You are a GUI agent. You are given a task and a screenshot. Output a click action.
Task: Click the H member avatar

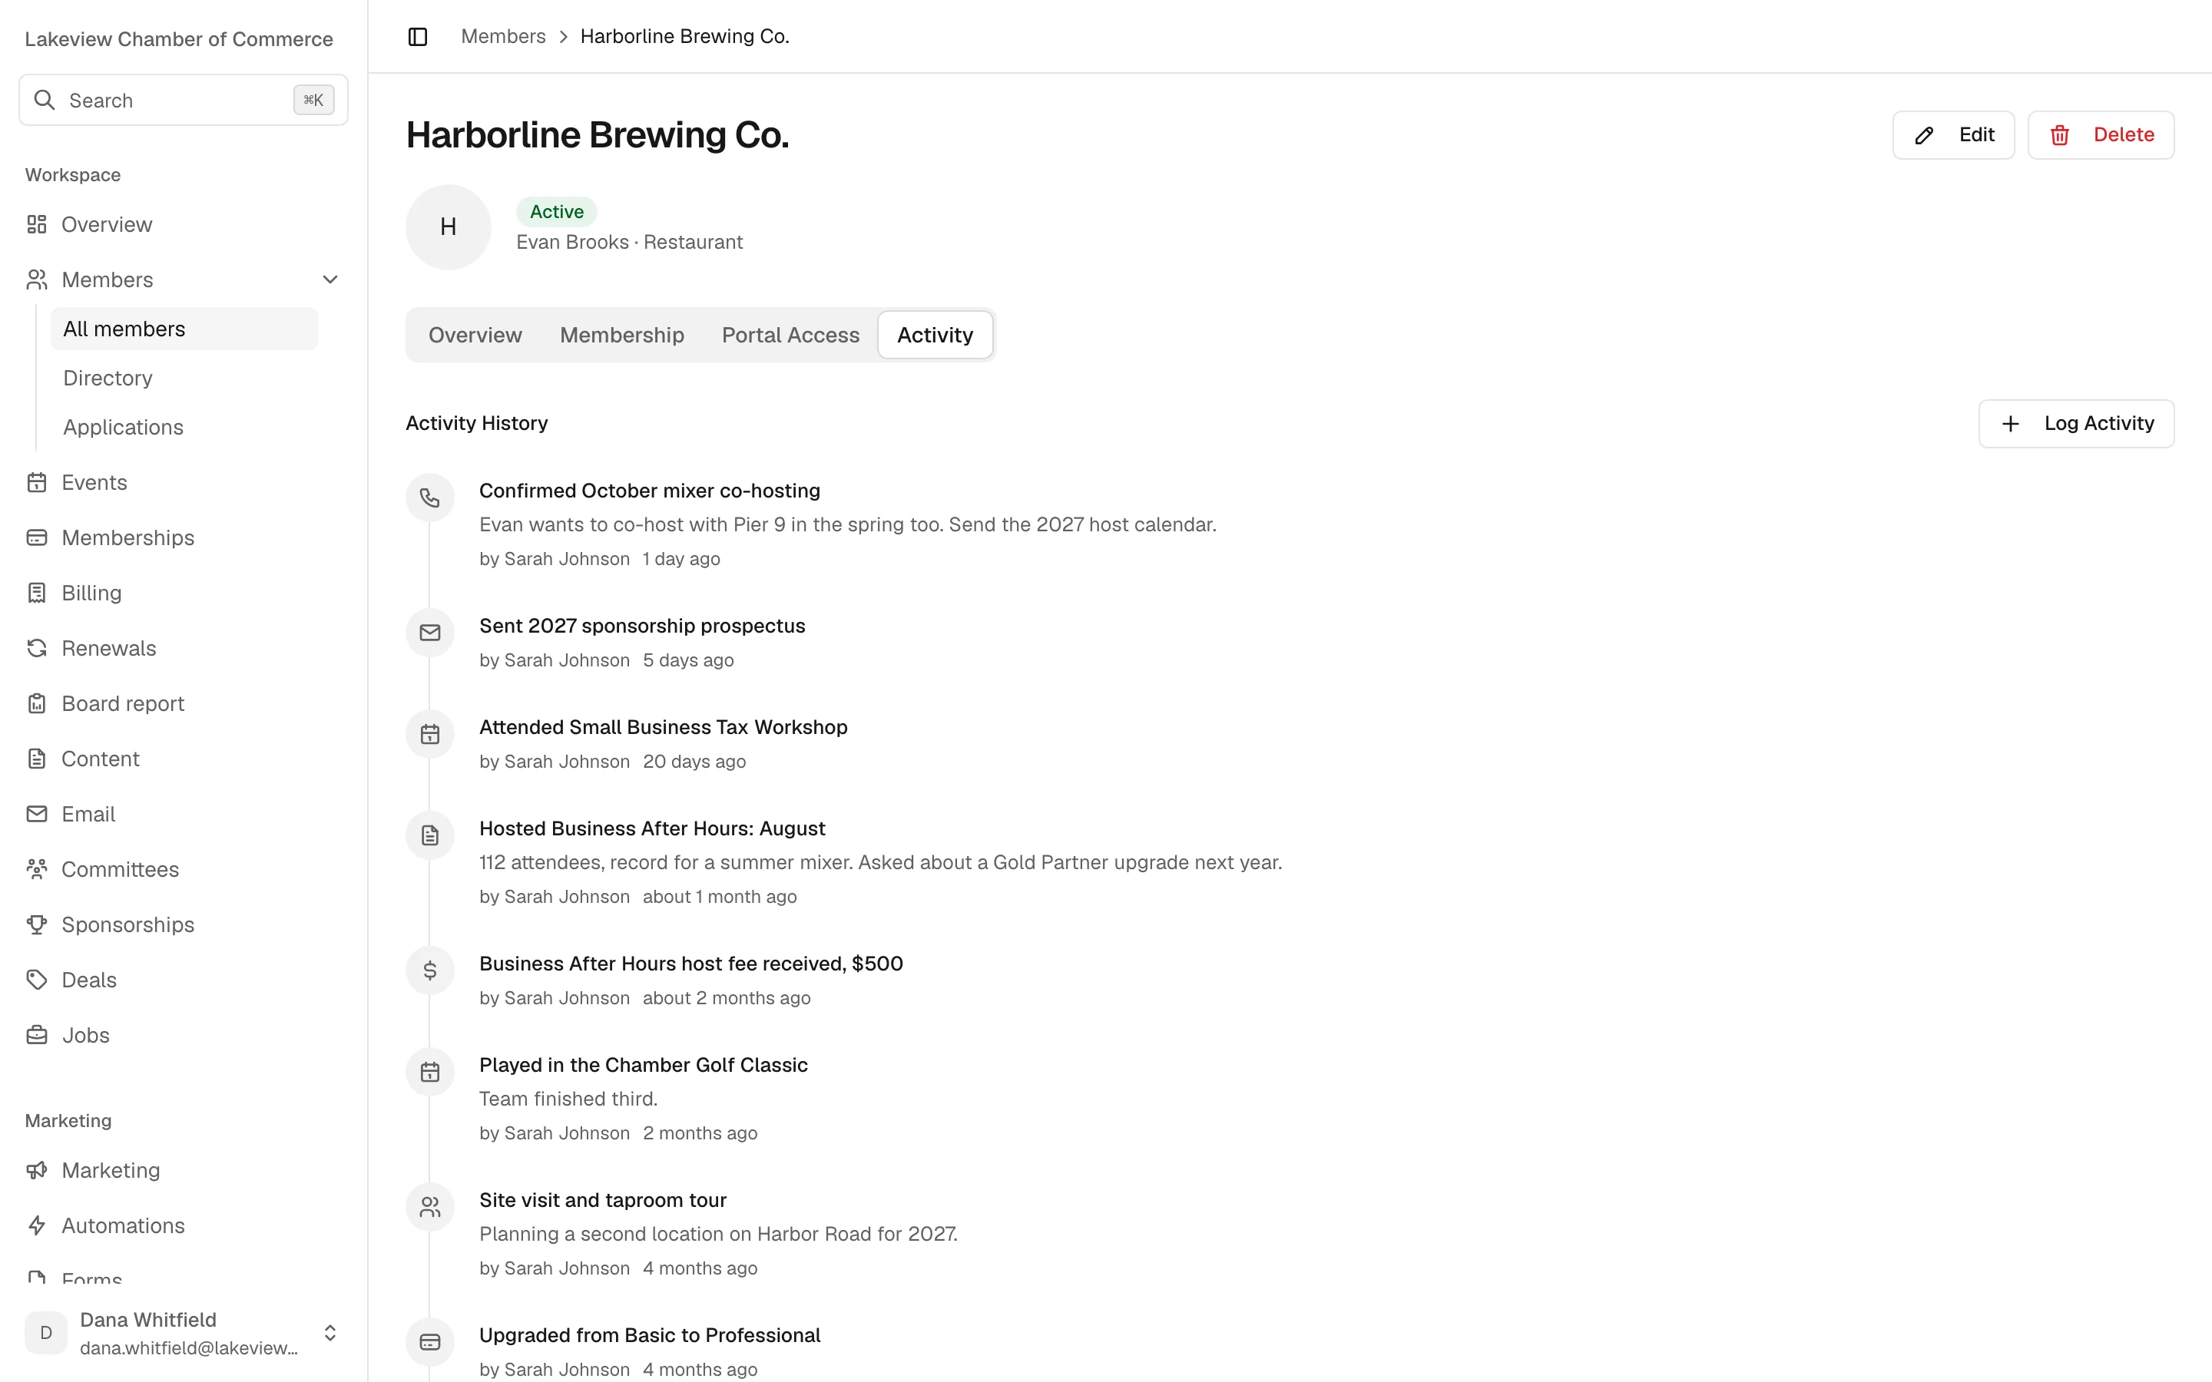448,226
